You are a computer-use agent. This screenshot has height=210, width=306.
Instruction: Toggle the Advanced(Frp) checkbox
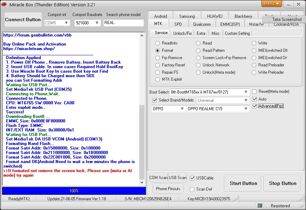(x=254, y=106)
